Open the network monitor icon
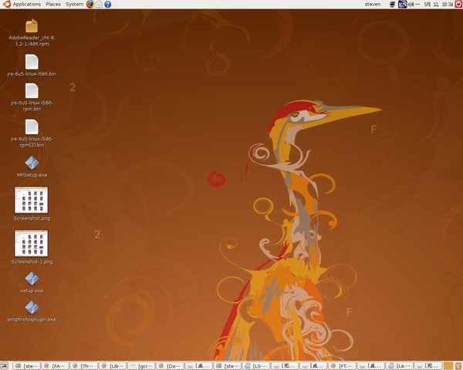463x370 pixels. point(393,4)
